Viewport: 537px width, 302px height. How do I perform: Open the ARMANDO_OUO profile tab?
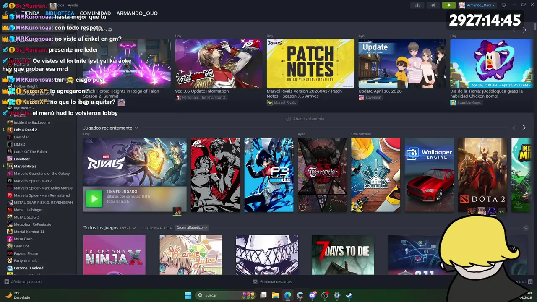click(137, 13)
